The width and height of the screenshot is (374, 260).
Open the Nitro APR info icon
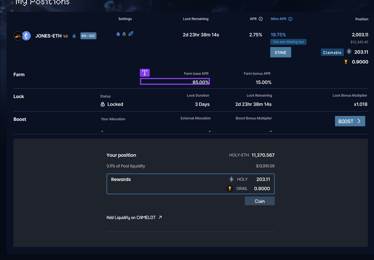[x=290, y=19]
